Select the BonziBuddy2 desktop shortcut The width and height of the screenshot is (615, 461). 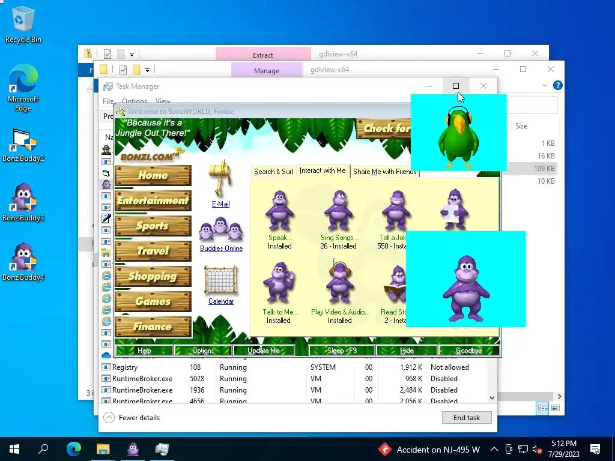coord(23,145)
